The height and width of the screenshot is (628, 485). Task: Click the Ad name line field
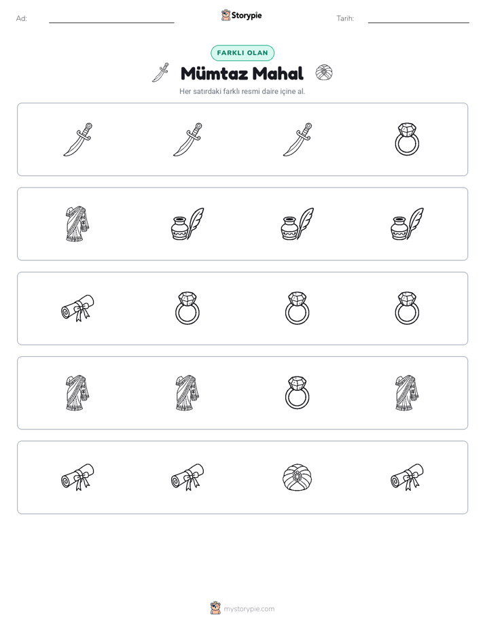pyautogui.click(x=111, y=18)
